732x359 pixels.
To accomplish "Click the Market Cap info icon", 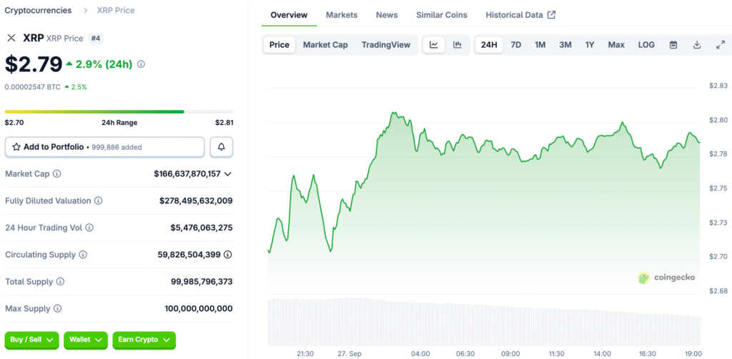I will tap(57, 173).
